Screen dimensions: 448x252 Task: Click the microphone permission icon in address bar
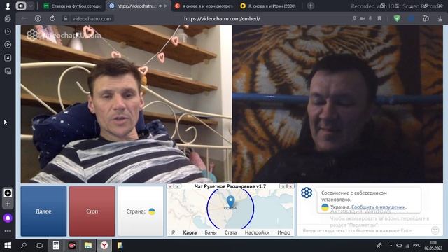tap(370, 18)
